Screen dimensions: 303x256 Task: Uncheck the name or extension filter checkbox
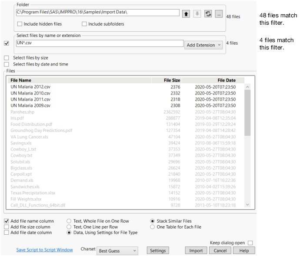coord(7,43)
